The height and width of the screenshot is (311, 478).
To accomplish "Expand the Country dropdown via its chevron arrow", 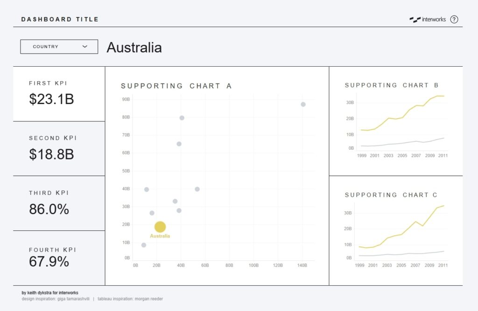I will (85, 47).
